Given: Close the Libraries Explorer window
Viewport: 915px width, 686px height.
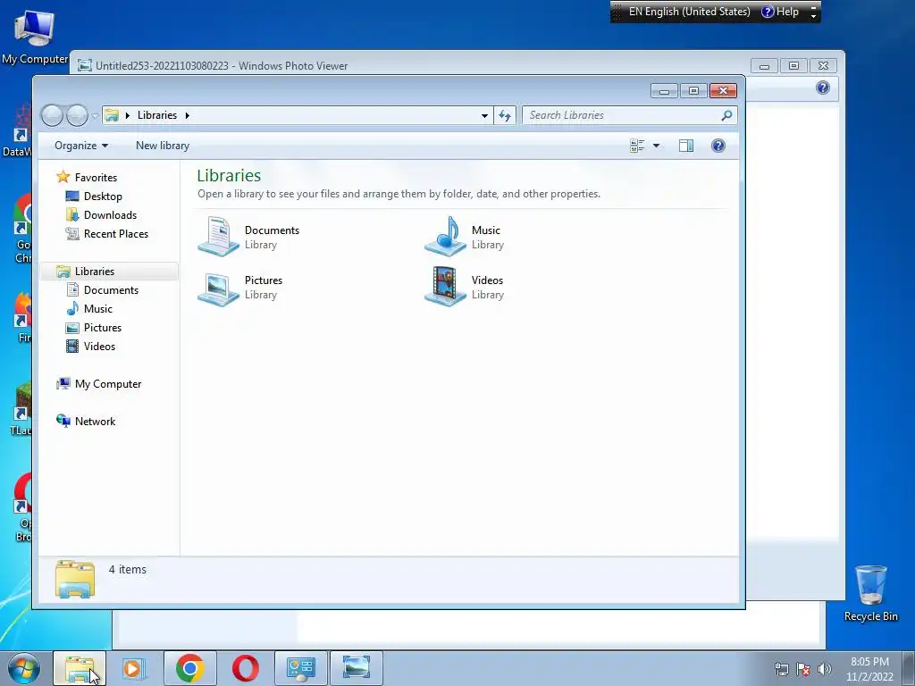Looking at the screenshot, I should pyautogui.click(x=723, y=90).
